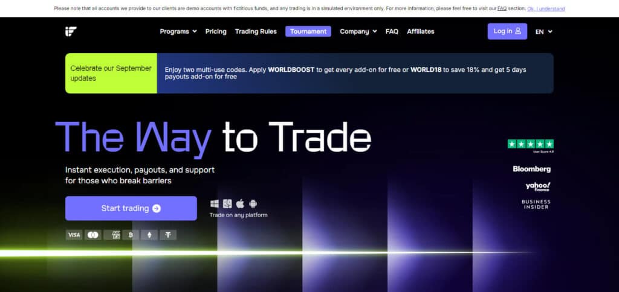Click the Trustpilot five-star rating badge
Viewport: 619px width, 292px height.
pos(531,144)
